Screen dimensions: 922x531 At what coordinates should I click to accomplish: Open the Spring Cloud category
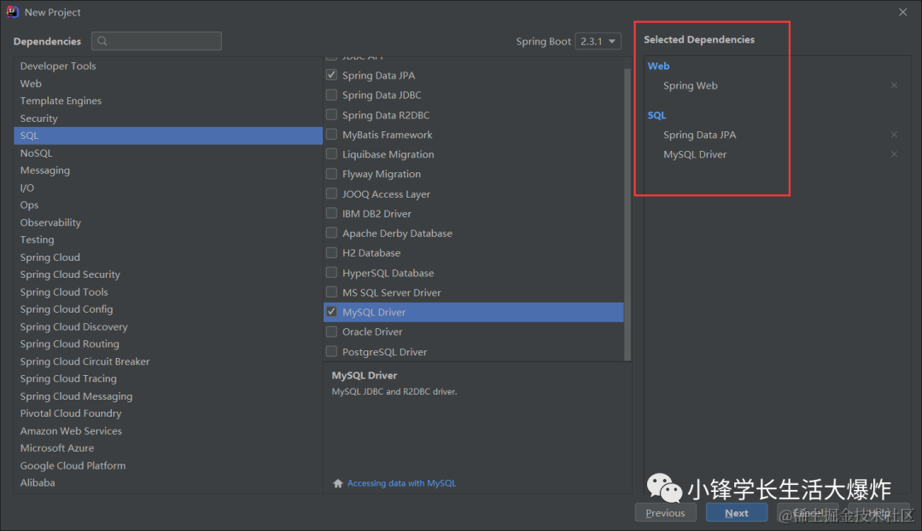click(168, 257)
